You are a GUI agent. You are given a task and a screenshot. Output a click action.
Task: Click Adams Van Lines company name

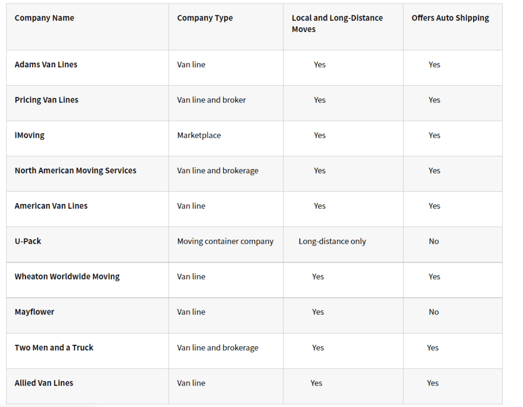click(x=46, y=65)
